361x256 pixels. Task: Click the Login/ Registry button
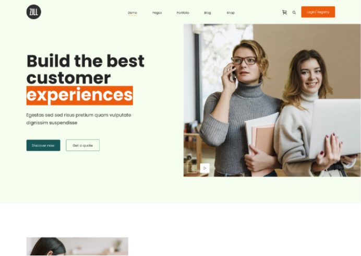coord(318,12)
